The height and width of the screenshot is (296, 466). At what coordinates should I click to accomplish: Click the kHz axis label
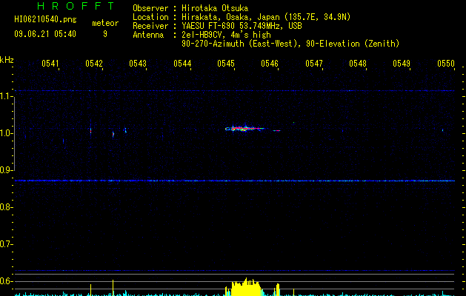tap(7, 60)
